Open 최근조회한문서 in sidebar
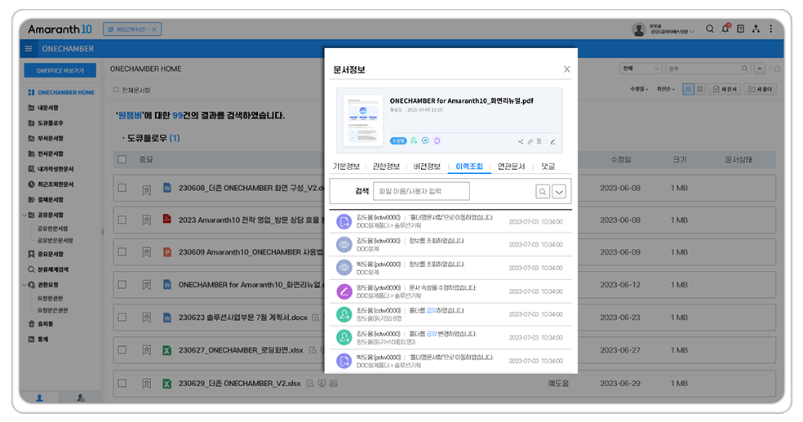Viewport: 803px width, 422px height. tap(51, 184)
